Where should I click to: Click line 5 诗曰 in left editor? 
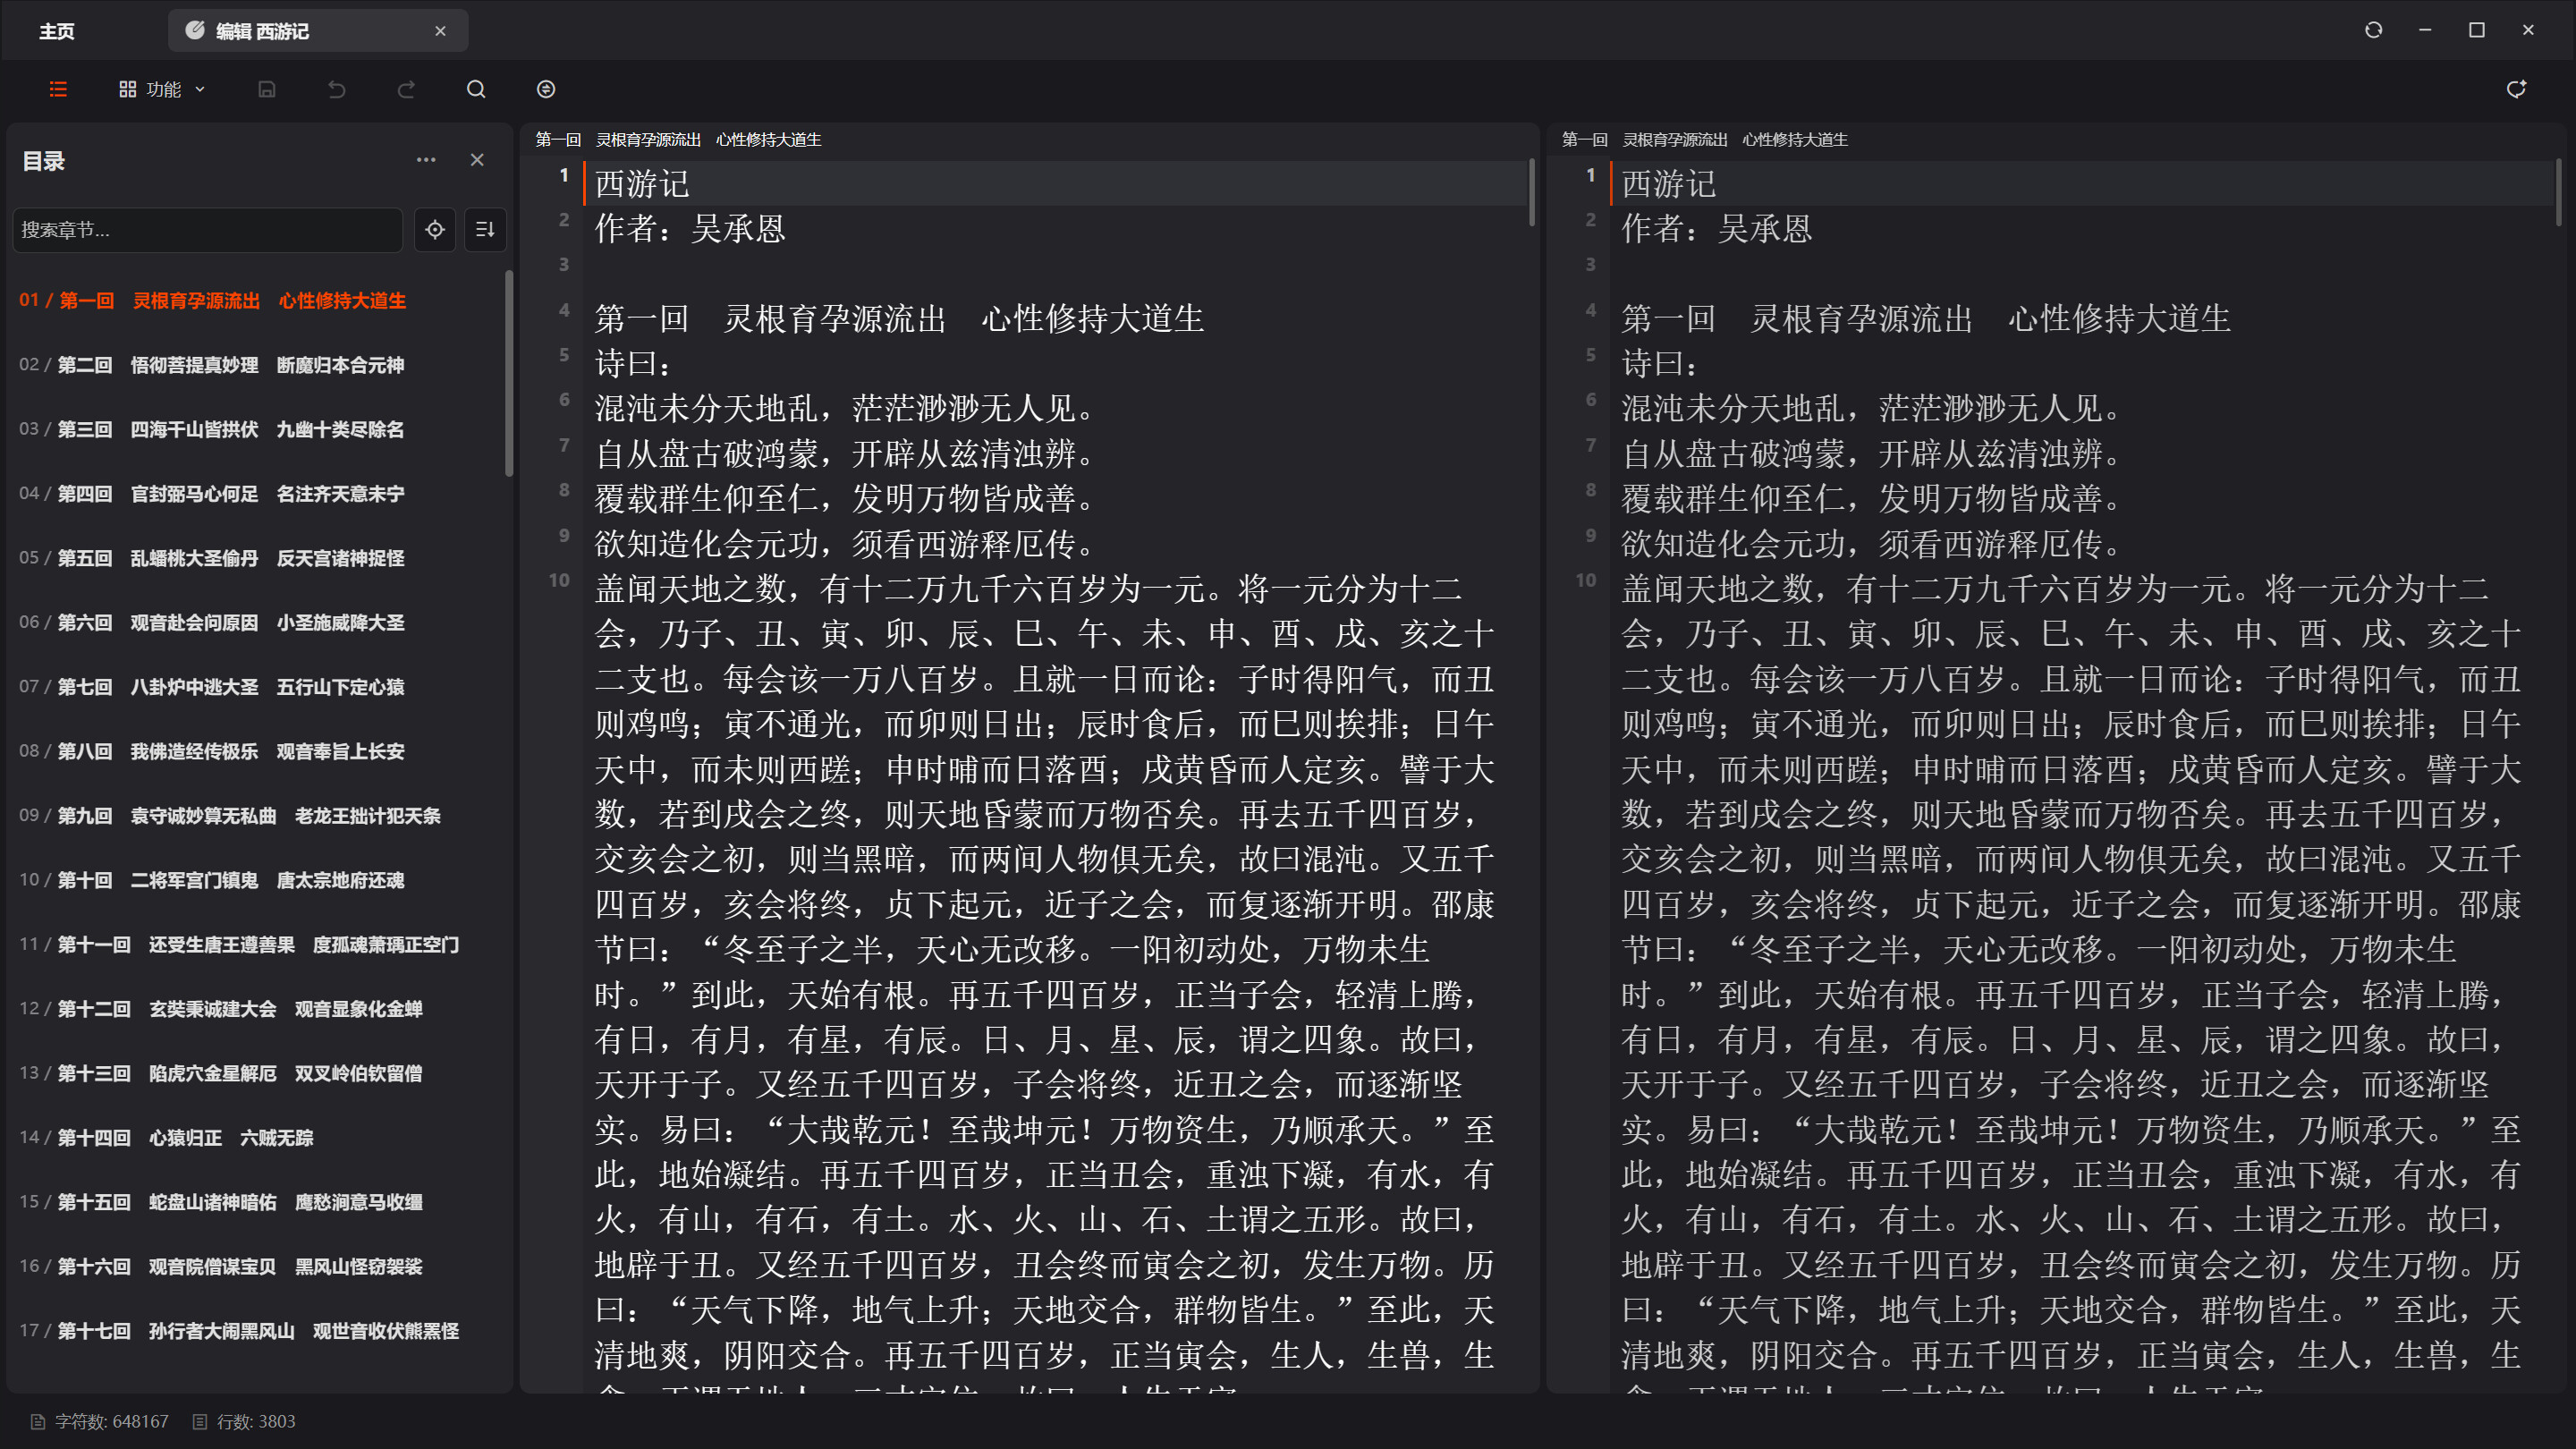[x=634, y=364]
